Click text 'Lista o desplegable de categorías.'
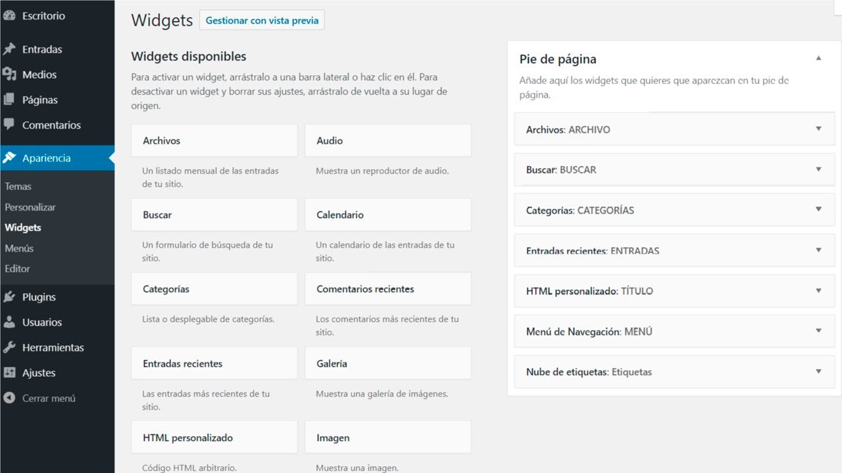The width and height of the screenshot is (842, 473). pos(208,319)
